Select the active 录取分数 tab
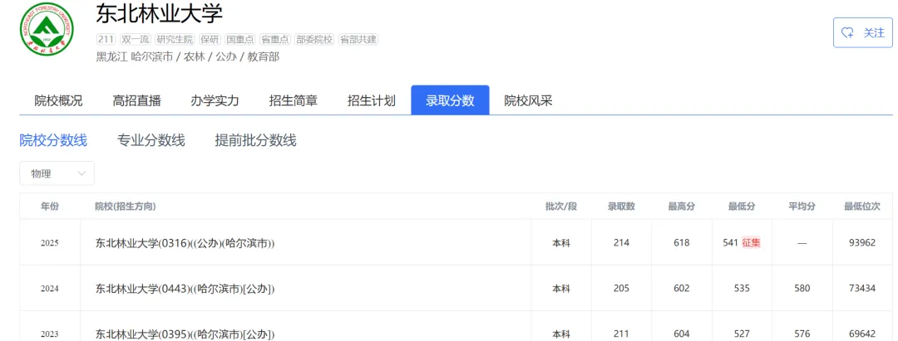 tap(450, 100)
